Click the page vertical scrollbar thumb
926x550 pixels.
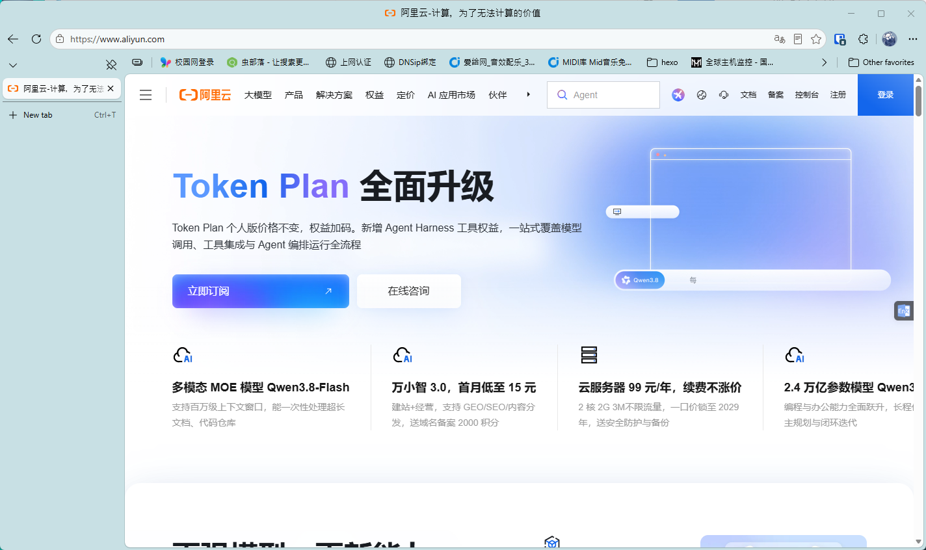pos(918,101)
